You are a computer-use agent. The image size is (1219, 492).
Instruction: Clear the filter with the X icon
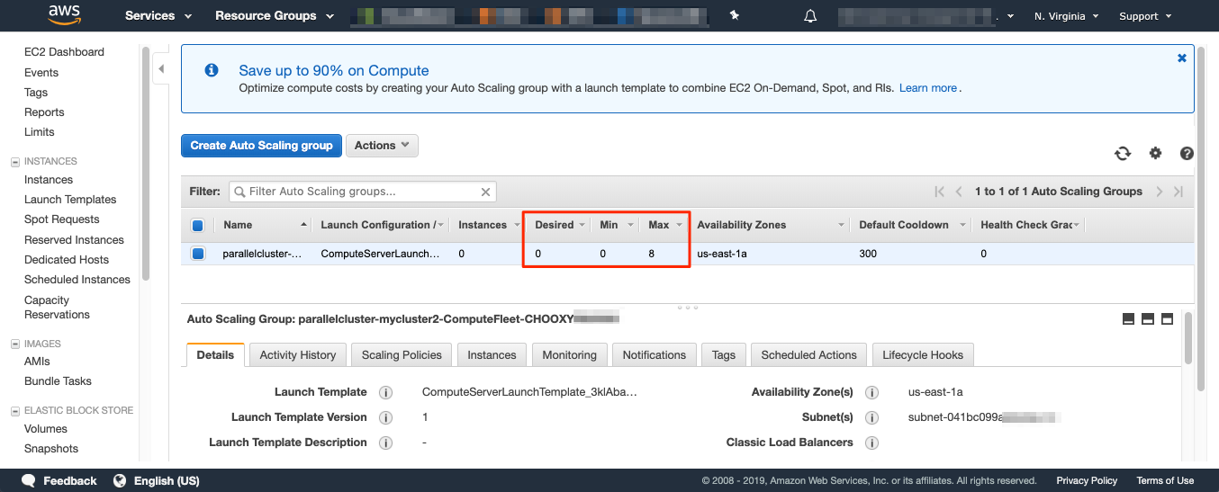click(485, 192)
